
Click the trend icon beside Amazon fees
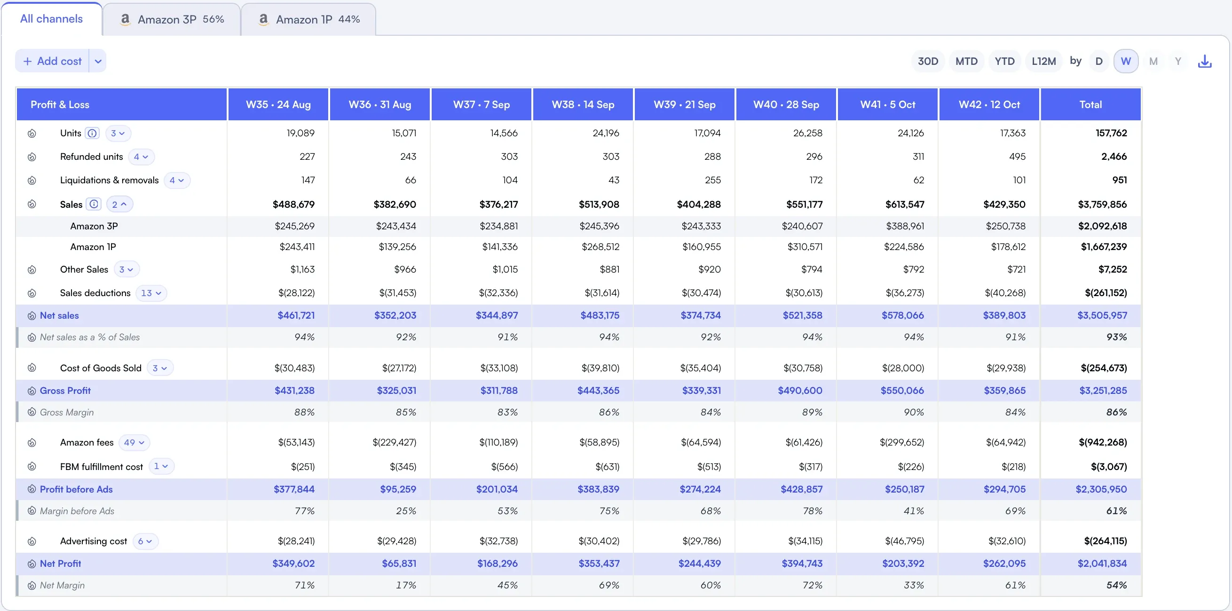pos(32,443)
